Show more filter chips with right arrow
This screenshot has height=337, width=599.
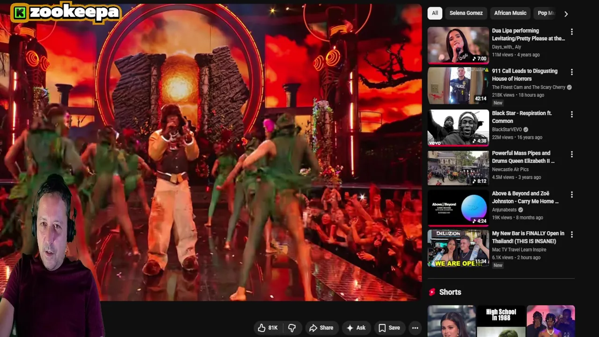click(x=566, y=14)
